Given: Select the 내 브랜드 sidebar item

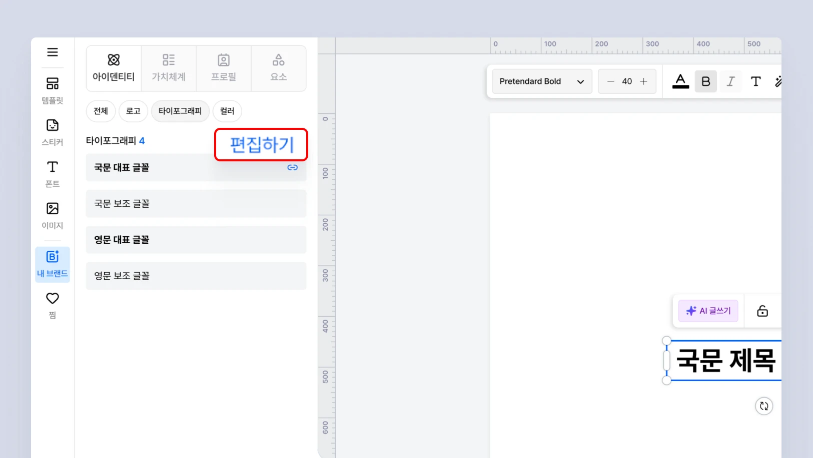Looking at the screenshot, I should pyautogui.click(x=53, y=264).
